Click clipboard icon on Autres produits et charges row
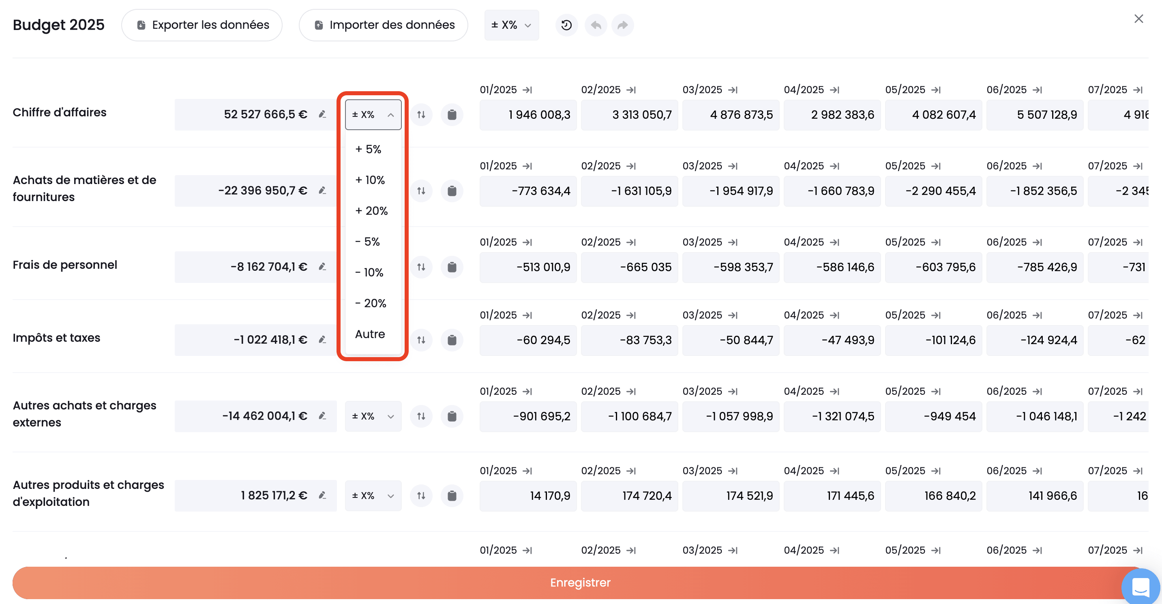 tap(452, 496)
